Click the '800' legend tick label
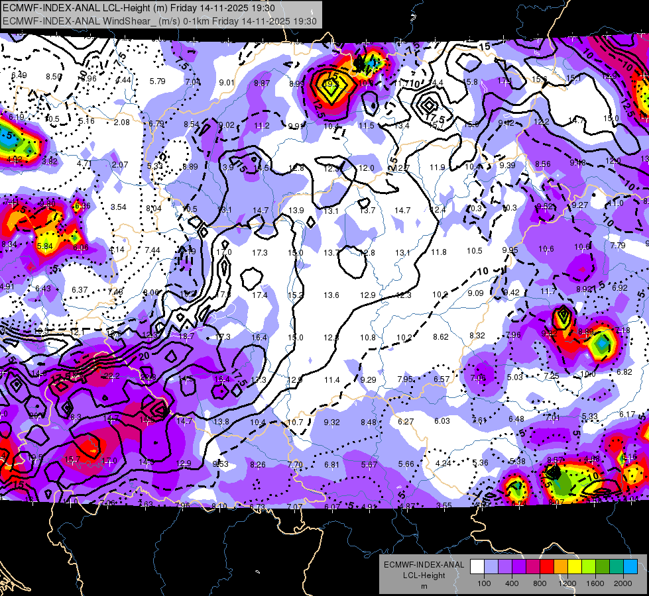649x596 pixels. point(540,583)
